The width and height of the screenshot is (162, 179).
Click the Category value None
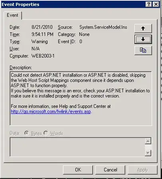coord(84,34)
